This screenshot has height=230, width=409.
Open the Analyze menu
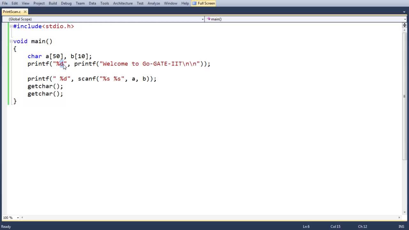click(154, 3)
